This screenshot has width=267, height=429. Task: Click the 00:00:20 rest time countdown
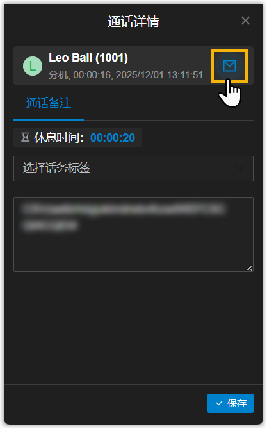pos(113,138)
